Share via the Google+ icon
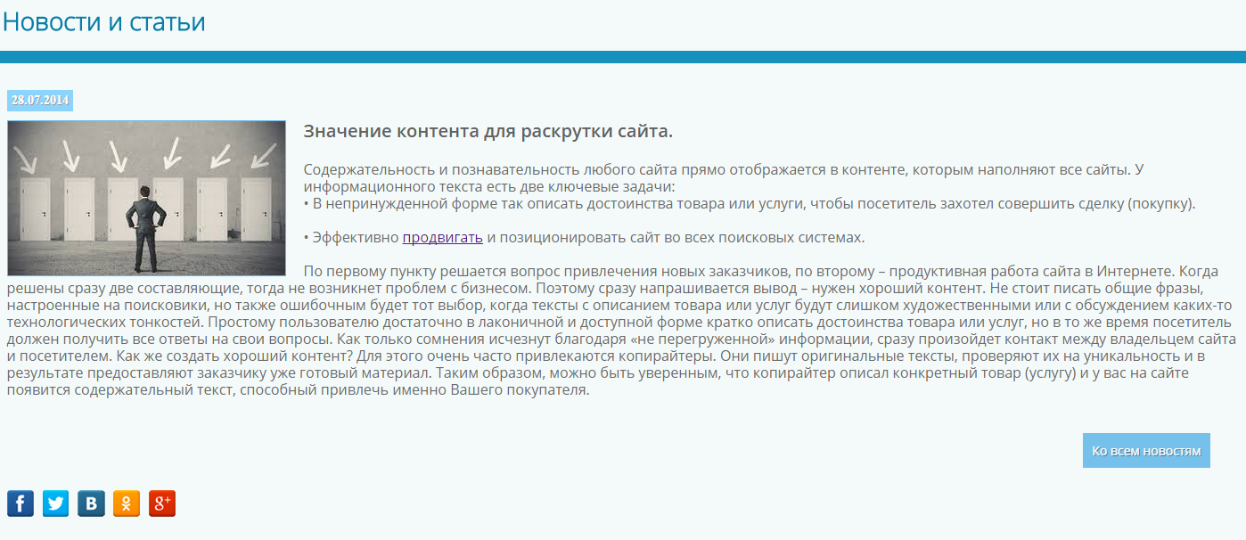 click(x=162, y=503)
